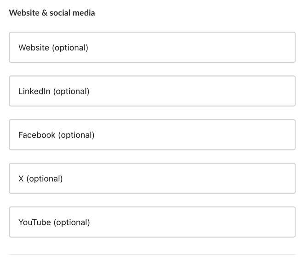Click the divider line below YouTube field
Screen dimensions: 308x261
click(x=152, y=254)
